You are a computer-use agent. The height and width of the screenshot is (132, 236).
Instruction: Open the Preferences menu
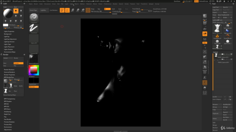point(107,4)
